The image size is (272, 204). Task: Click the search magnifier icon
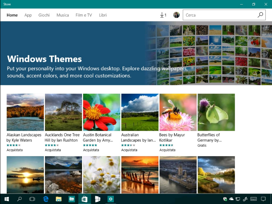[x=260, y=15]
